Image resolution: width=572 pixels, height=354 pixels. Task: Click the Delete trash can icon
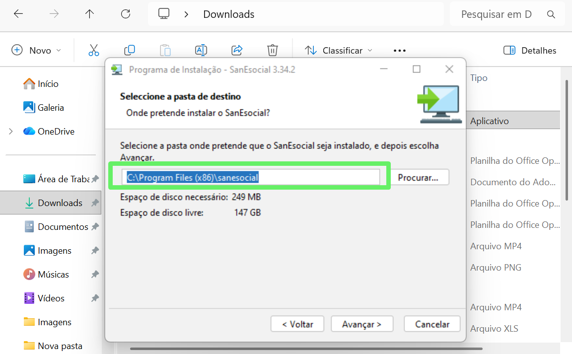(273, 50)
